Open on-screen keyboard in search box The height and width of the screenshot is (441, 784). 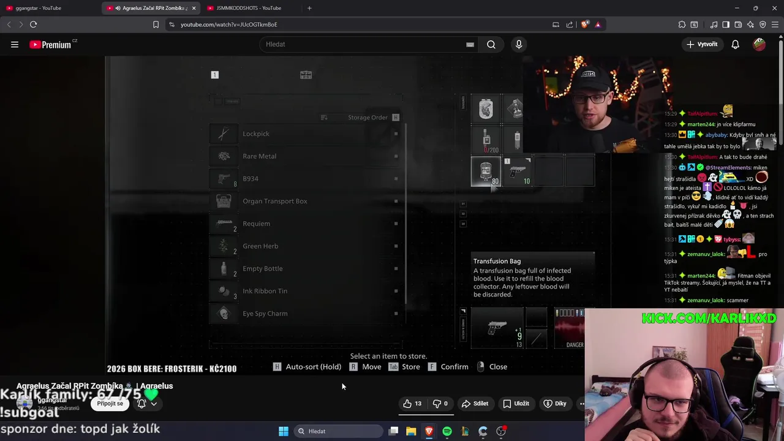click(x=470, y=44)
